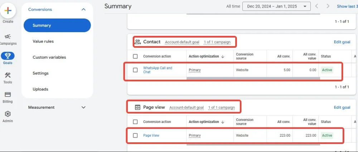Click Contact's 1 of 1 campaign link
This screenshot has width=358, height=152.
(217, 42)
